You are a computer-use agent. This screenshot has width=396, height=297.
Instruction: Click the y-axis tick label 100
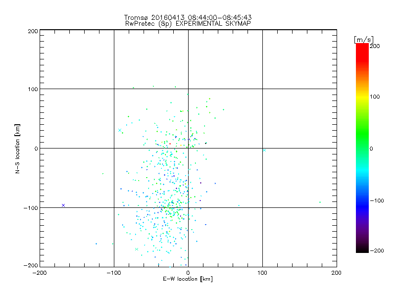pos(33,89)
